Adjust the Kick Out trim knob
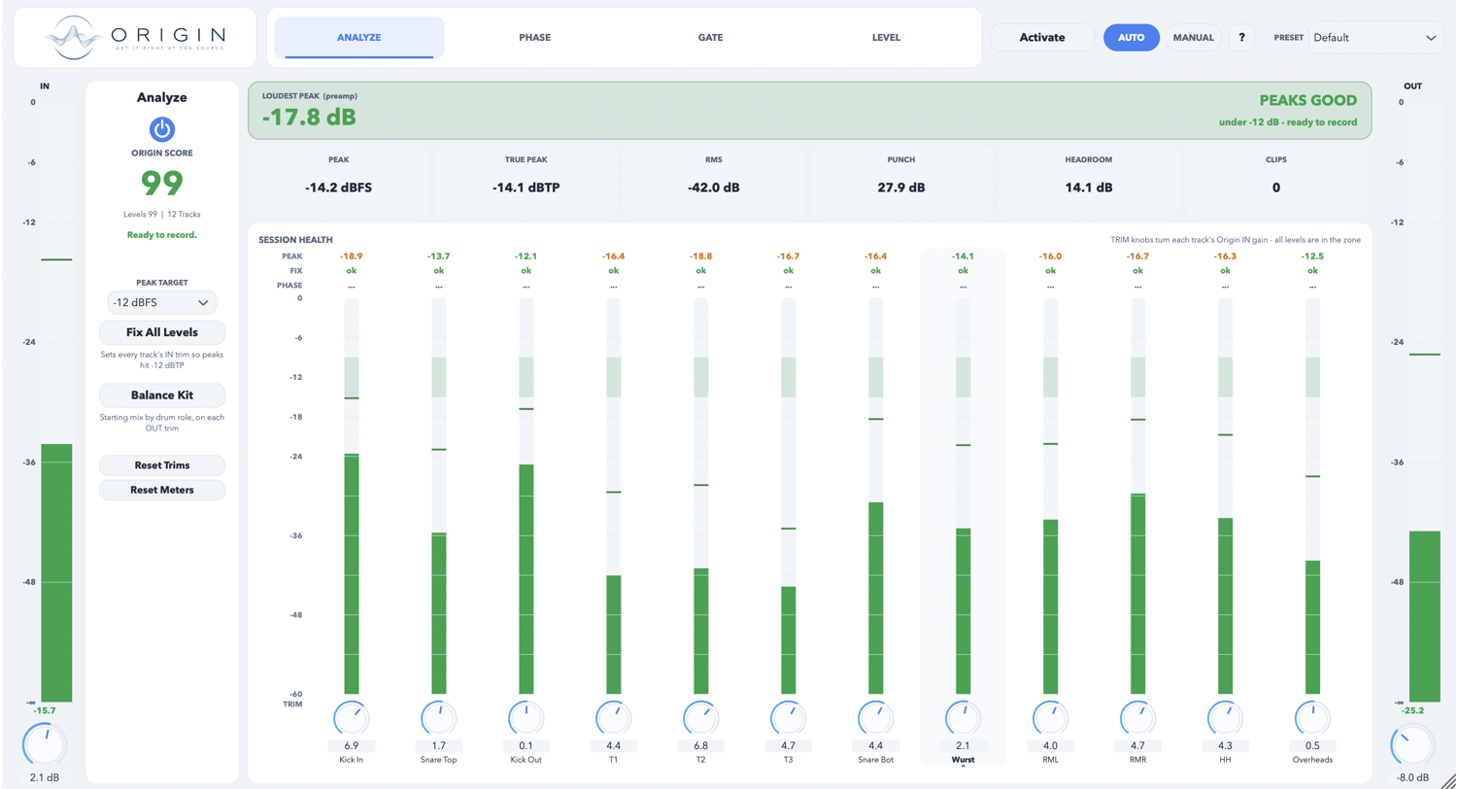 tap(526, 719)
